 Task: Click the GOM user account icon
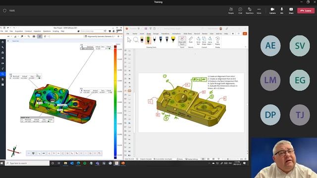click(113, 31)
